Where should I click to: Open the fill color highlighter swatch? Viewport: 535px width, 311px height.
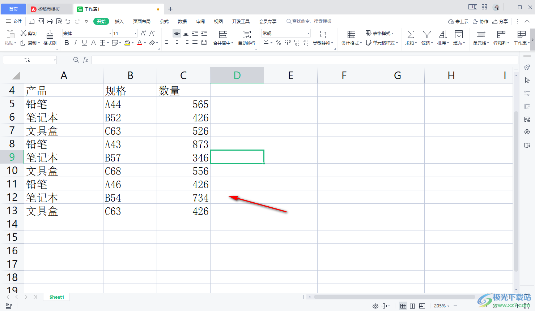pos(127,43)
